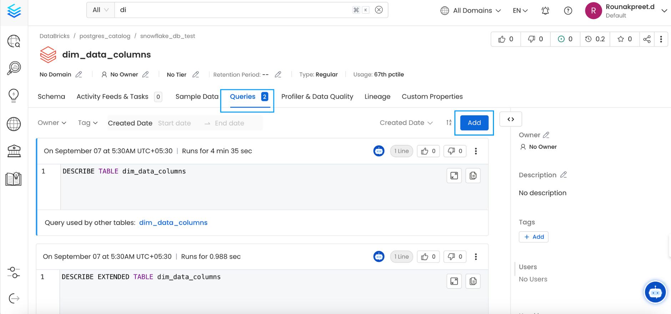Follow the table with star button
The height and width of the screenshot is (314, 671).
coord(625,39)
